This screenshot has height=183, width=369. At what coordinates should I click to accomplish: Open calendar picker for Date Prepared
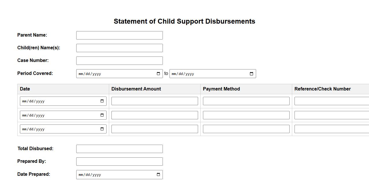(x=158, y=175)
